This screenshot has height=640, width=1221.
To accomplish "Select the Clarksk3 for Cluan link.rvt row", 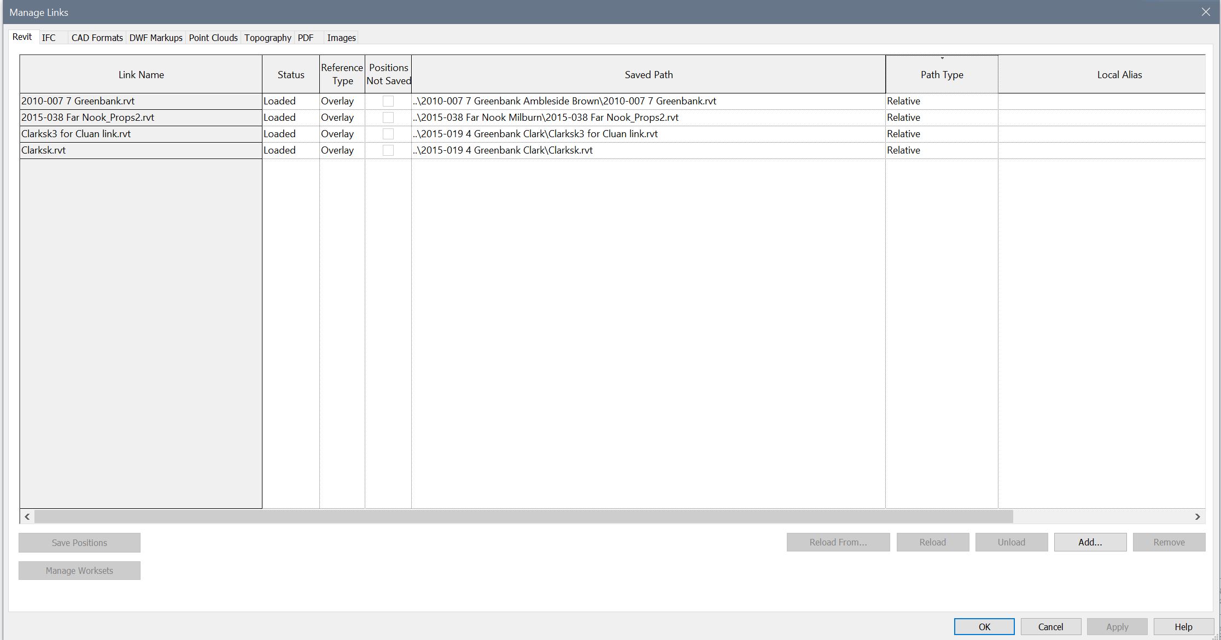I will [141, 134].
